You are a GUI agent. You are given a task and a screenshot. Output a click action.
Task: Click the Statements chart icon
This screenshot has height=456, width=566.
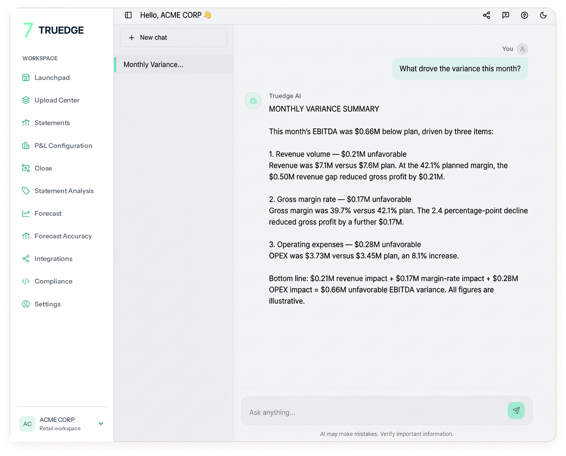pyautogui.click(x=26, y=123)
